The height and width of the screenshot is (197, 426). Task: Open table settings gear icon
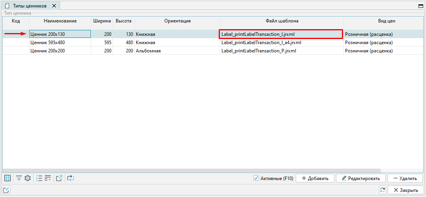28,178
